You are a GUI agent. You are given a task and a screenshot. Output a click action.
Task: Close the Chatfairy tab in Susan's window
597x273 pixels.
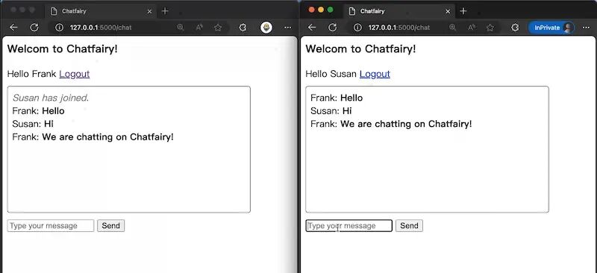pos(448,11)
